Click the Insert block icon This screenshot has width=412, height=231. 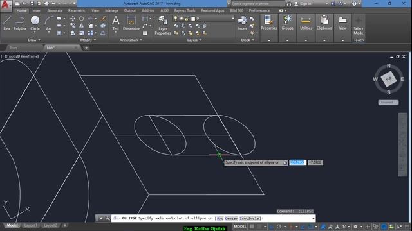242,22
